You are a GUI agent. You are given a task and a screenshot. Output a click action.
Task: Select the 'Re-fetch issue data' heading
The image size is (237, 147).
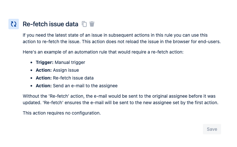pos(50,24)
